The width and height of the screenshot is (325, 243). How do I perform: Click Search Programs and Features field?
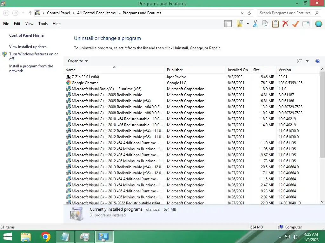point(285,13)
